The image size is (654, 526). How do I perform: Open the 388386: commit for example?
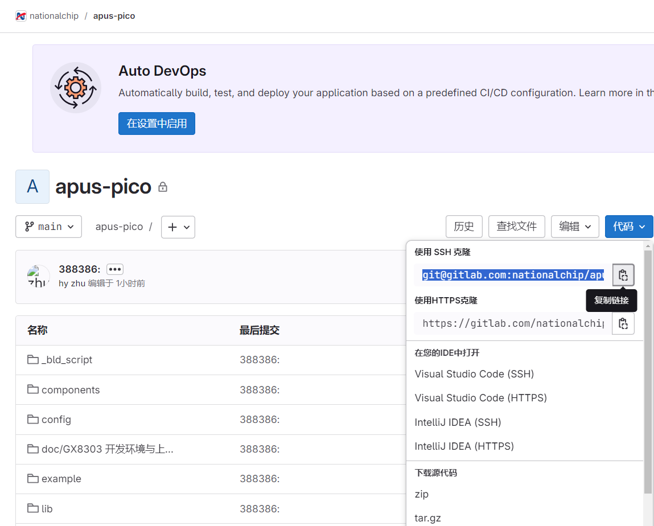pos(260,478)
